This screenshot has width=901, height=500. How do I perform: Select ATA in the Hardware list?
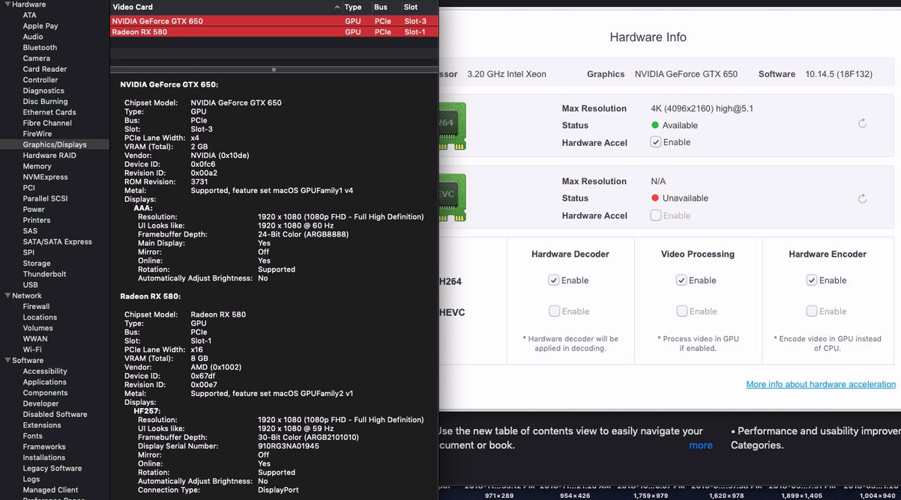click(29, 15)
